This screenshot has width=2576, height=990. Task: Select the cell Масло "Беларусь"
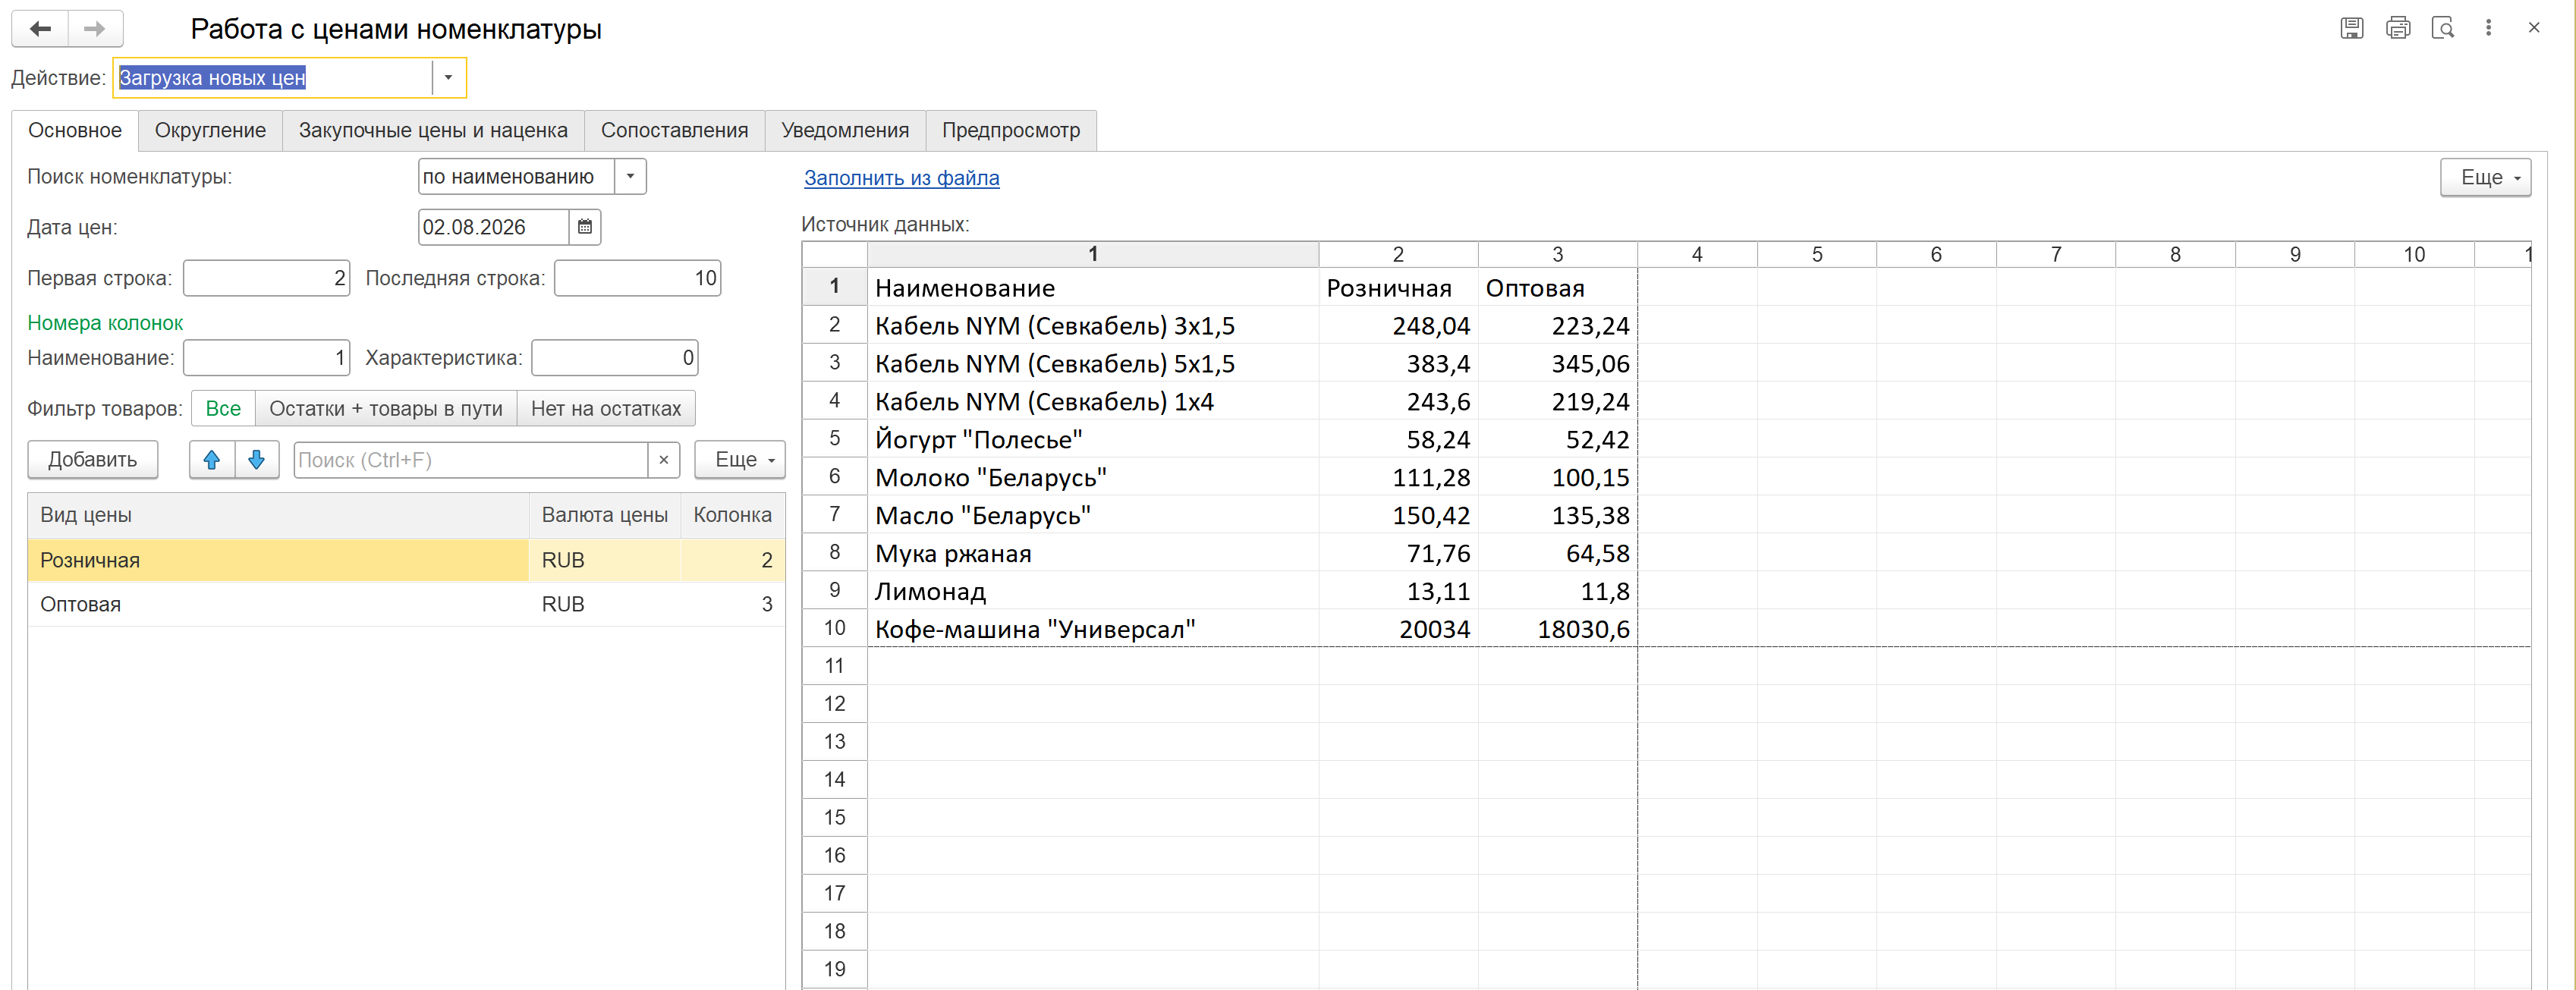click(x=1093, y=516)
